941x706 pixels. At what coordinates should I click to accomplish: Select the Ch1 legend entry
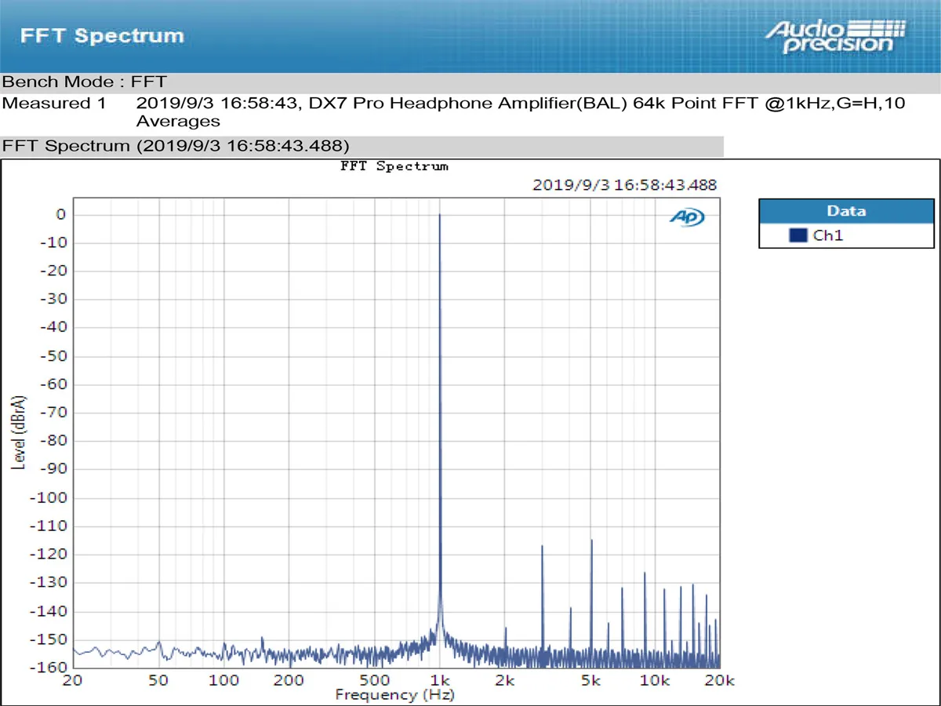click(x=846, y=235)
